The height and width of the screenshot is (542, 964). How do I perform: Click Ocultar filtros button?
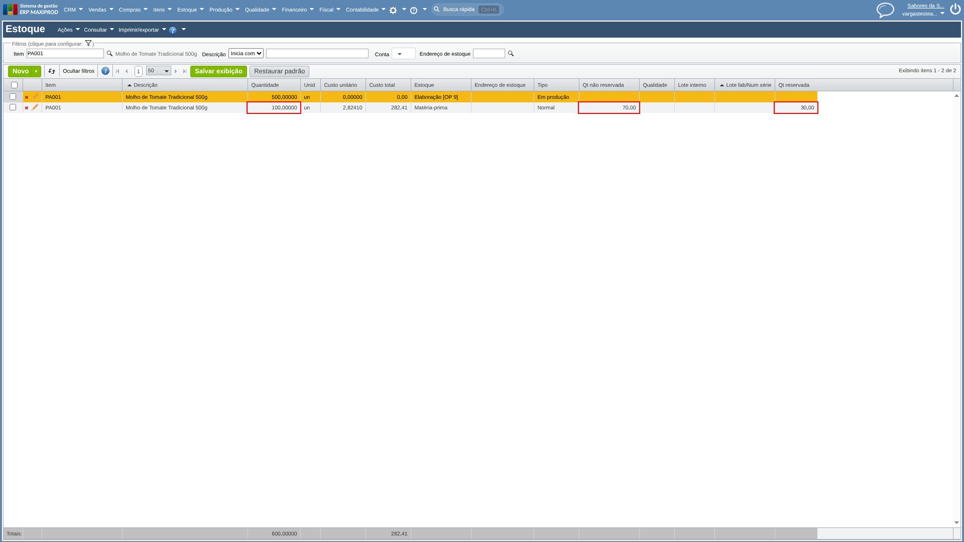click(x=78, y=71)
